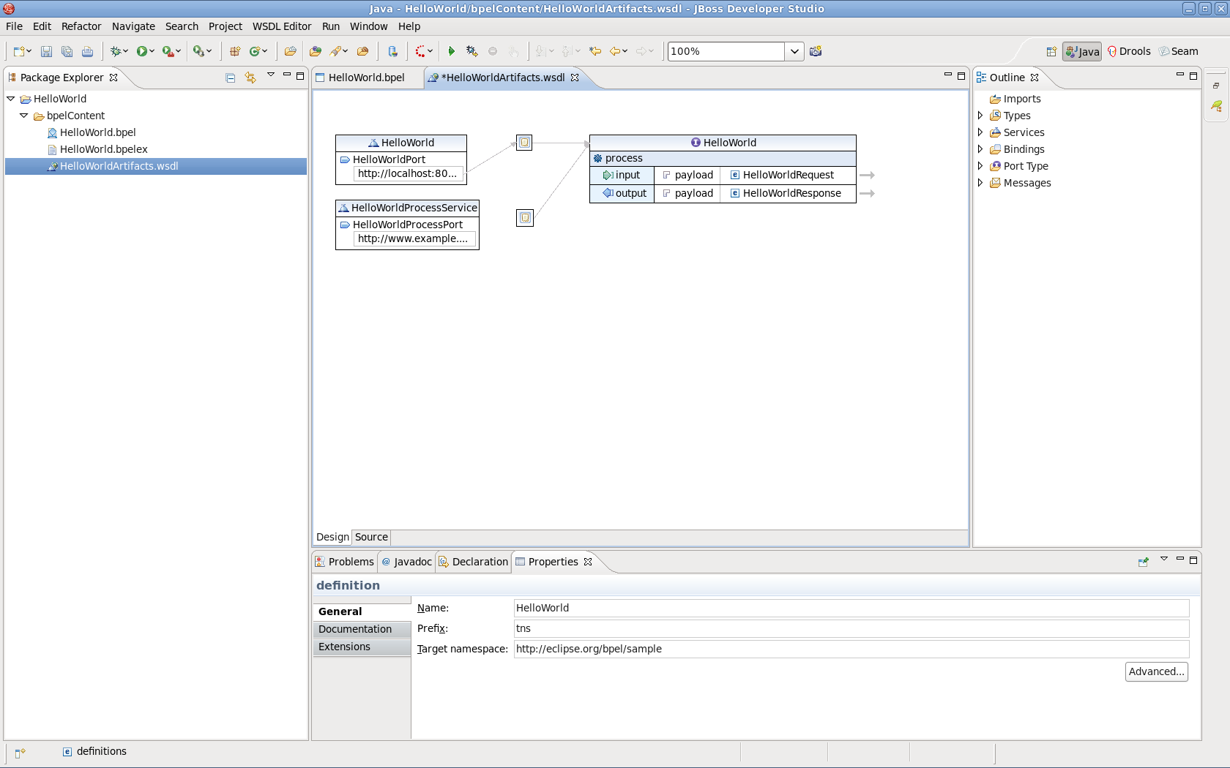Click the Target namespace input field
The width and height of the screenshot is (1230, 768).
point(849,649)
